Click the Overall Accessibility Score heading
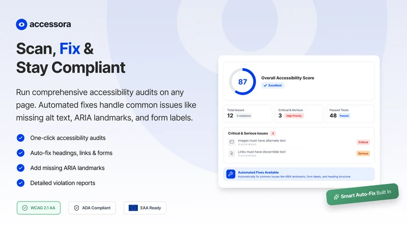The width and height of the screenshot is (407, 229). 287,78
